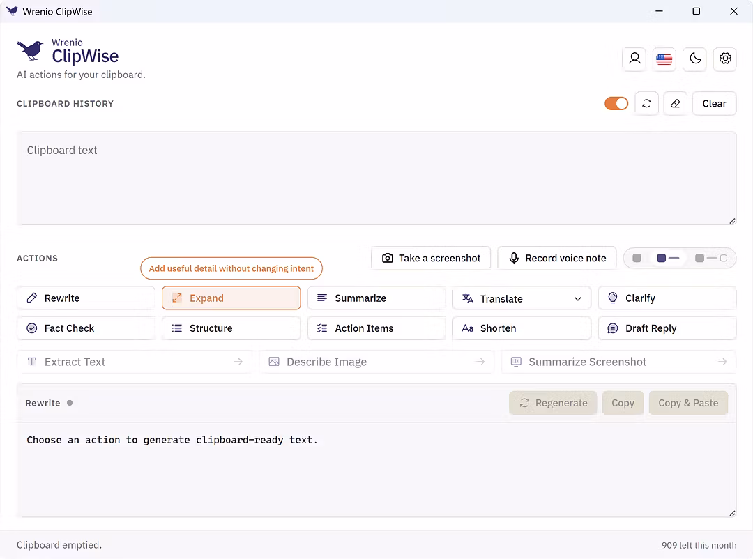Run the Draft Reply action
753x559 pixels.
tap(667, 328)
